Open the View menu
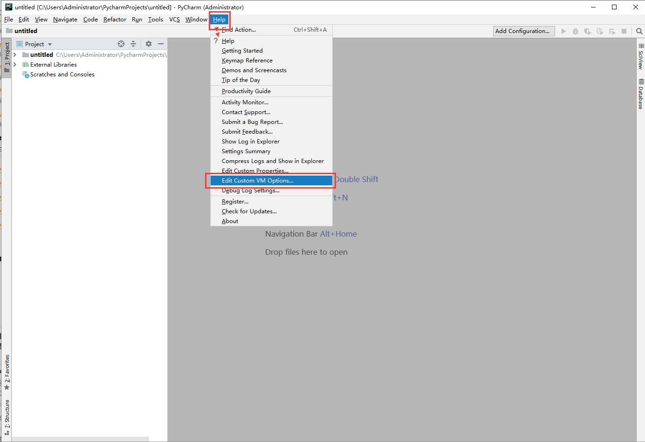 41,19
